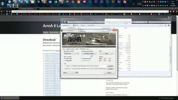Image resolution: width=178 pixels, height=100 pixels.
Task: Switch to the Optionen tab
Action: [69, 49]
